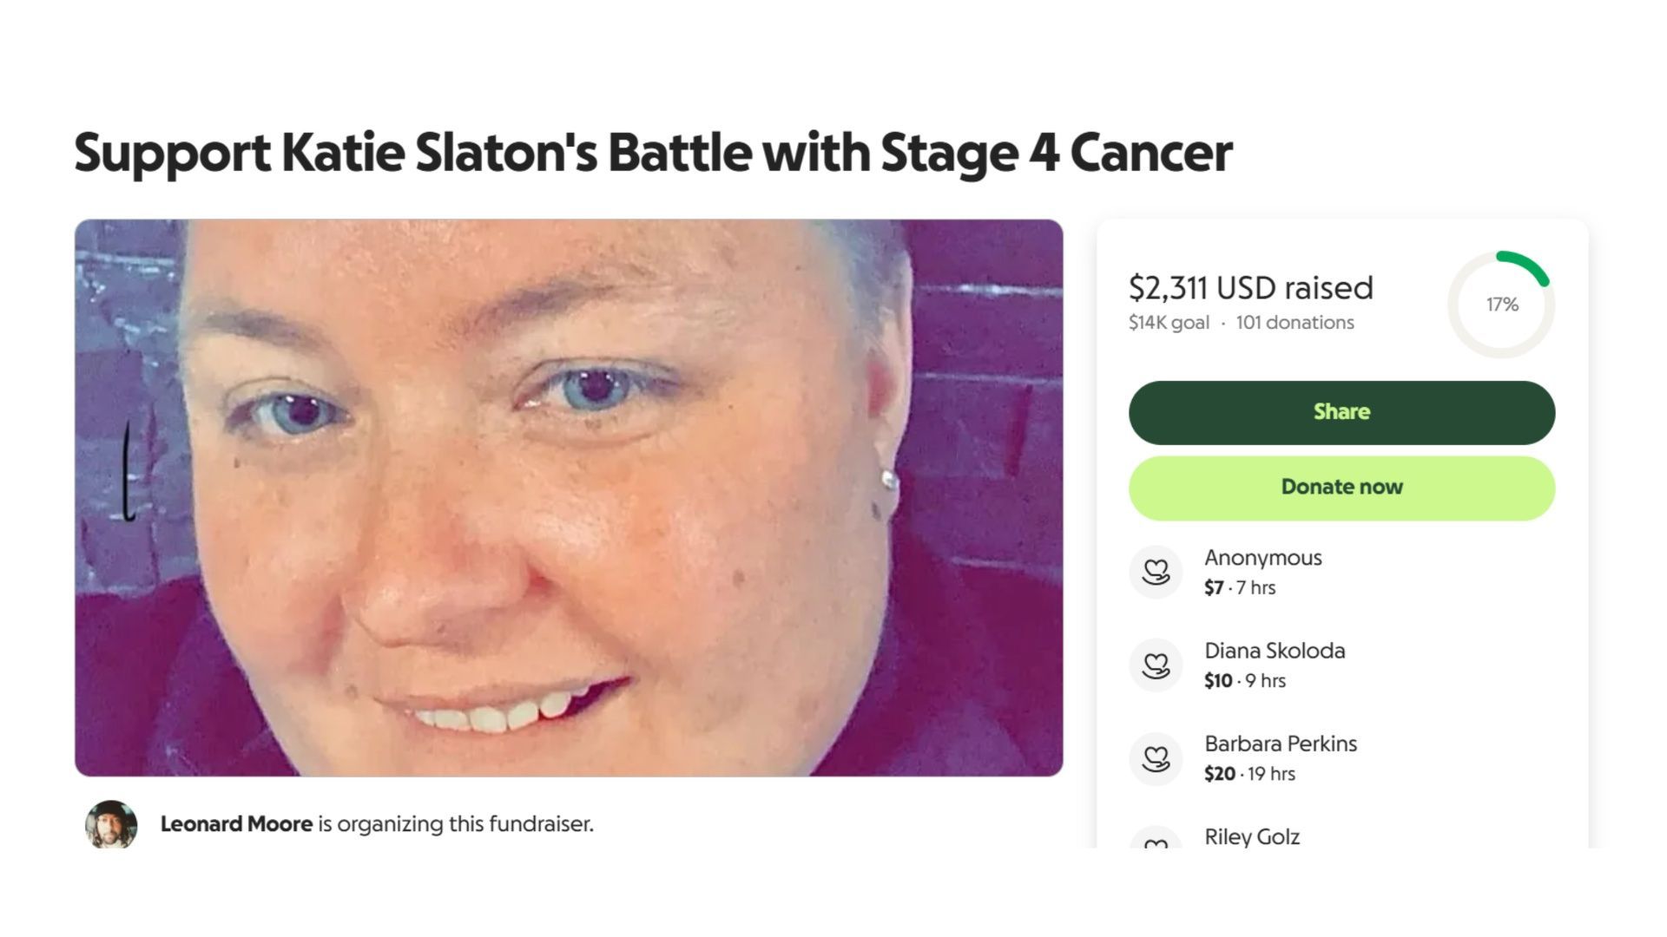Select the donation icon next to Diana Skoloda
The image size is (1667, 937).
coord(1156,665)
